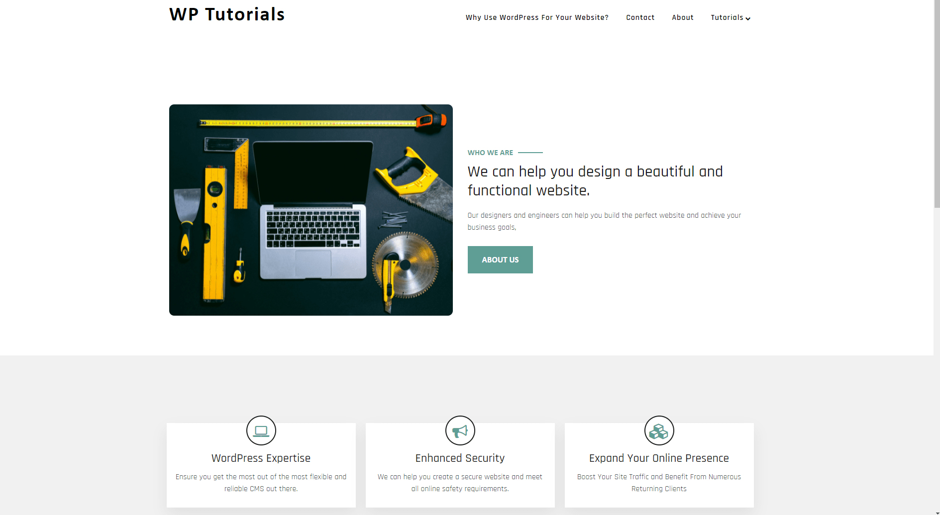Image resolution: width=940 pixels, height=515 pixels.
Task: Open Why Use WordPress For Your Website page
Action: point(537,17)
